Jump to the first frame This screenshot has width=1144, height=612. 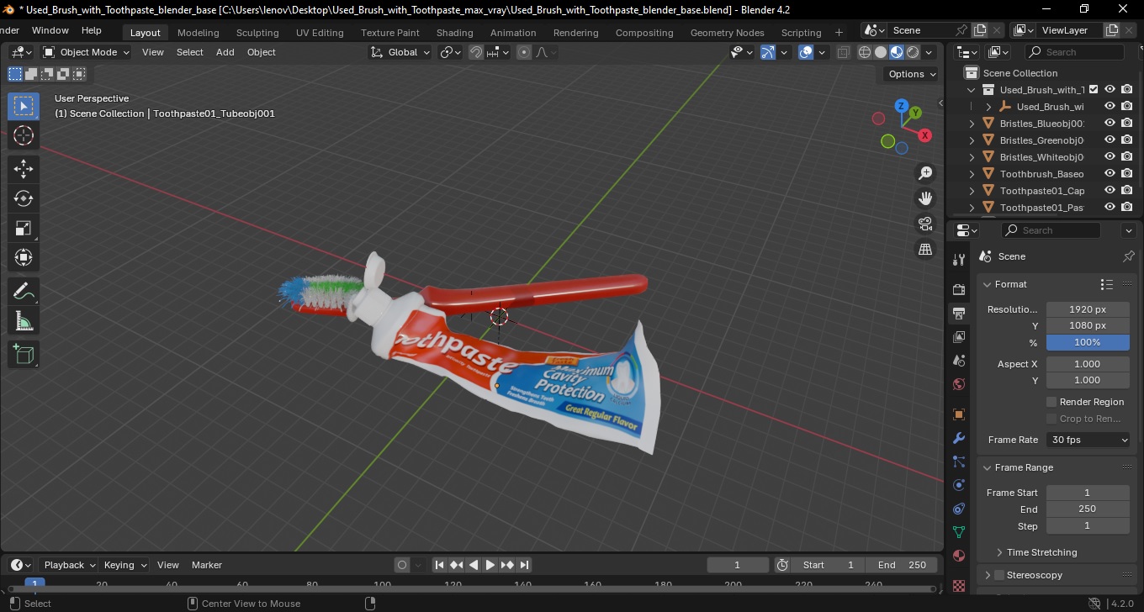[x=439, y=565]
